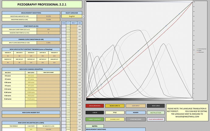Toggle FALSE cell in the DEN 0.14 row
Viewport: 210px width, 131px height.
(64, 53)
